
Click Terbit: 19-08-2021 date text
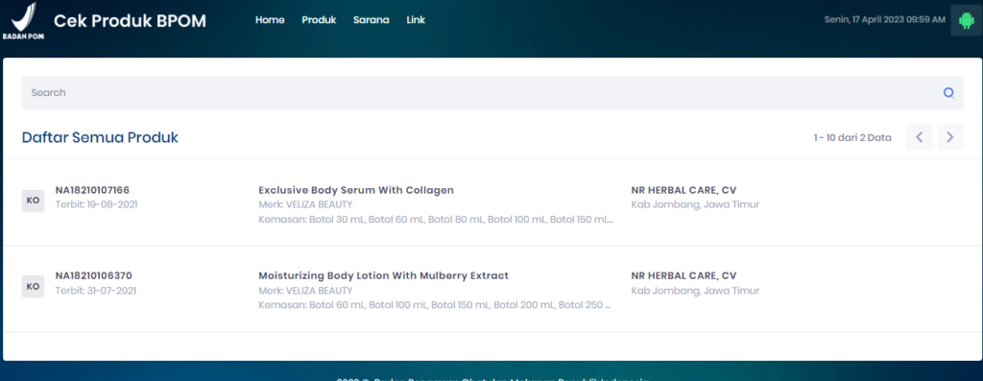click(x=97, y=204)
